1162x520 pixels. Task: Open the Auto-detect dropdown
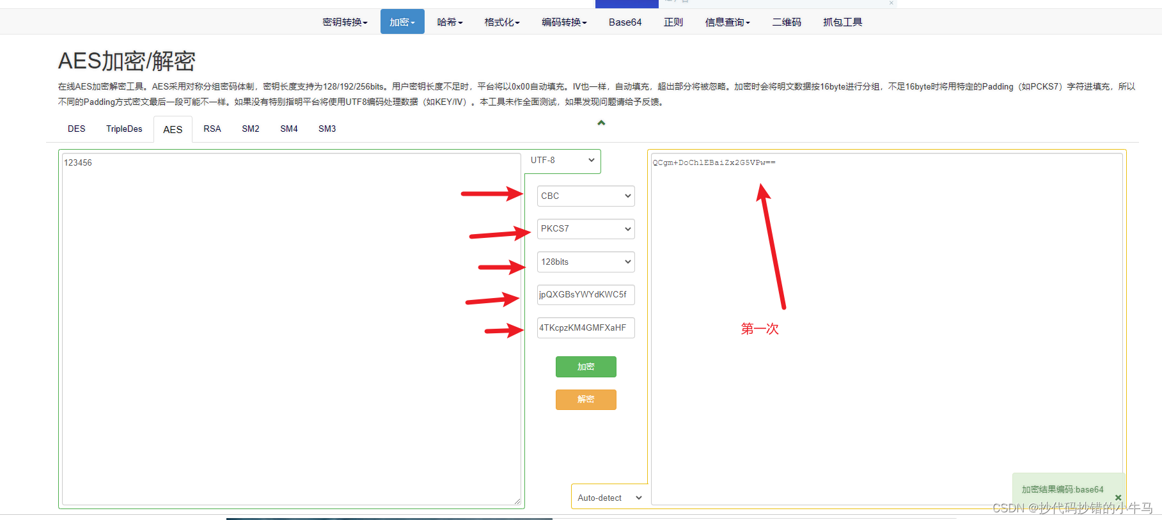(x=609, y=498)
